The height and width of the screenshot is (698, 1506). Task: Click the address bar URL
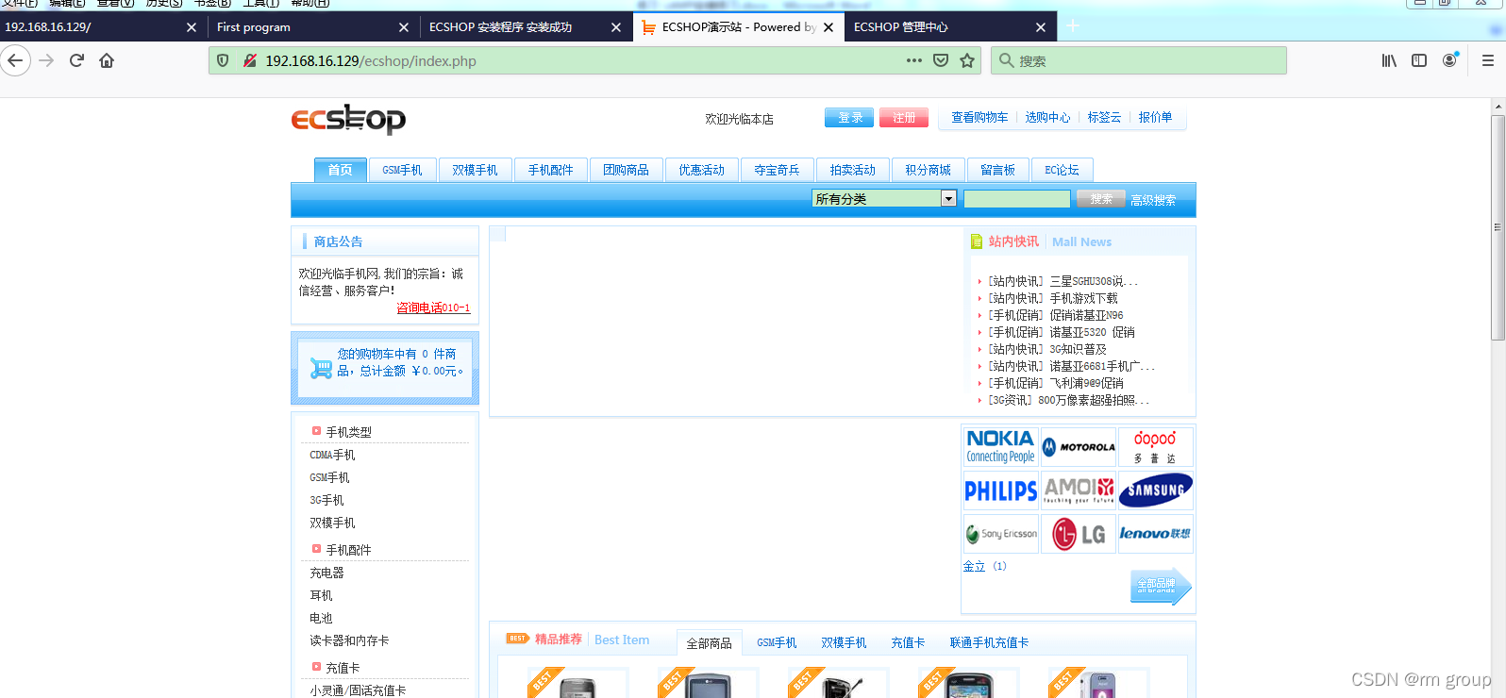coord(370,60)
